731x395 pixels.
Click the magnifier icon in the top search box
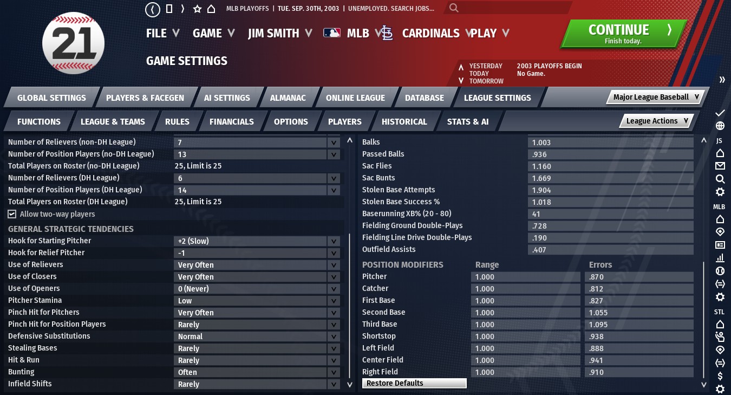(x=454, y=8)
